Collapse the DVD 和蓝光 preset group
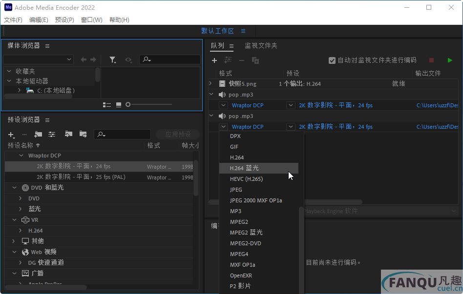The image size is (463, 294). [x=14, y=188]
